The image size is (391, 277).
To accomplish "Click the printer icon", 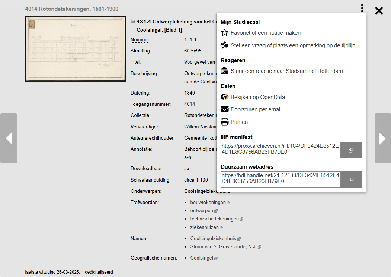I will point(224,122).
